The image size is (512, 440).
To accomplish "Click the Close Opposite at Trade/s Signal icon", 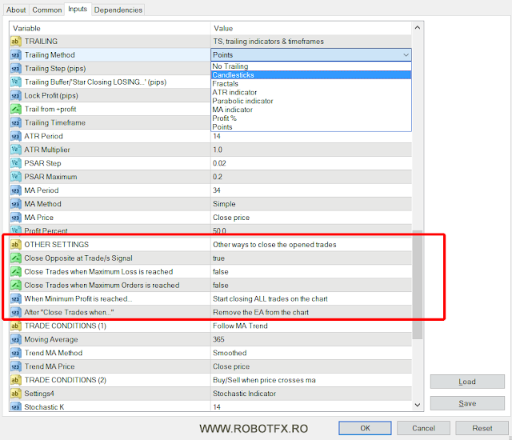I will tap(15, 258).
